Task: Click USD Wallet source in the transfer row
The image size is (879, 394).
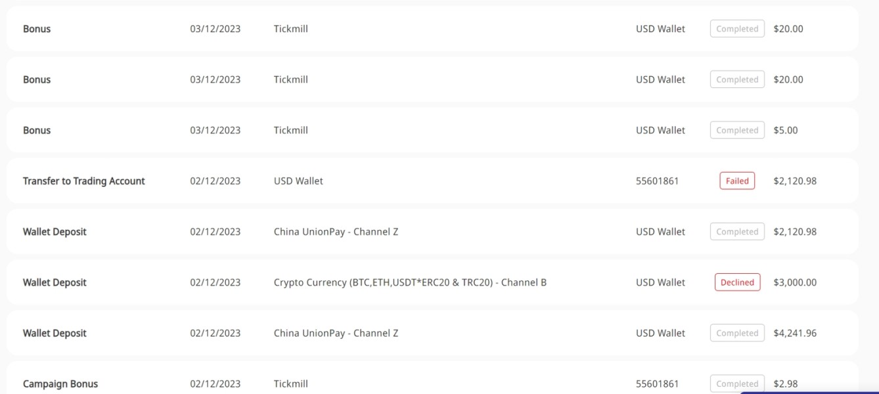Action: point(298,181)
